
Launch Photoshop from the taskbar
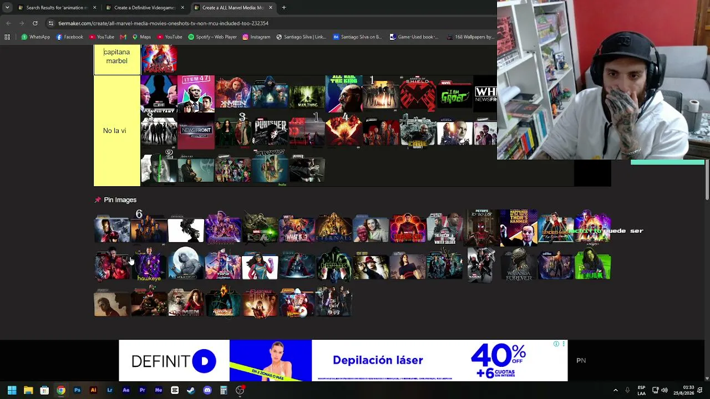[x=77, y=390]
